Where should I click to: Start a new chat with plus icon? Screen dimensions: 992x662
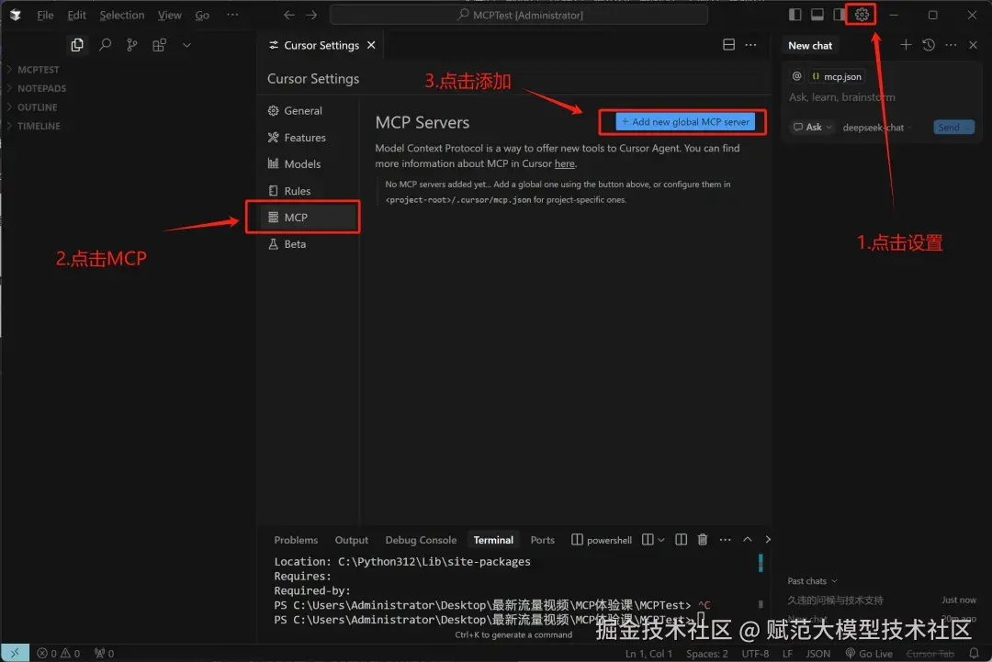pyautogui.click(x=906, y=44)
